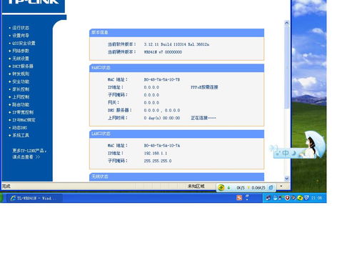Click the gray tray icon next to red shield
This screenshot has width=357, height=268.
pyautogui.click(x=293, y=198)
